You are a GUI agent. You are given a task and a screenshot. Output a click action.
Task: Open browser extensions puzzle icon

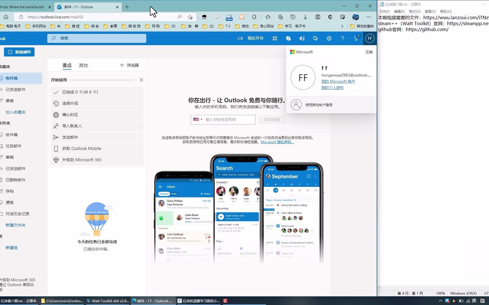(x=254, y=17)
